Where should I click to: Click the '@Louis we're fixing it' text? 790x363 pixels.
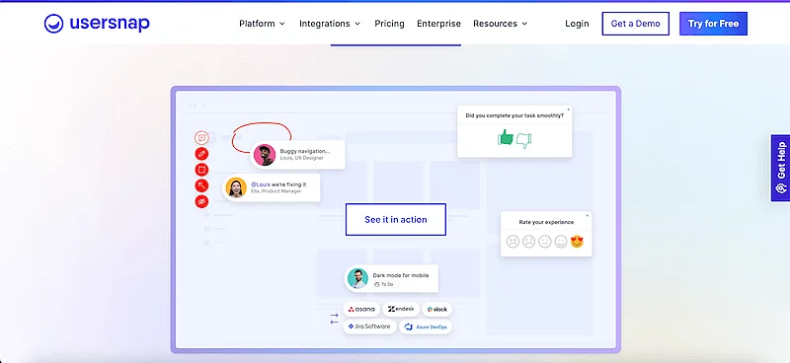tap(278, 184)
